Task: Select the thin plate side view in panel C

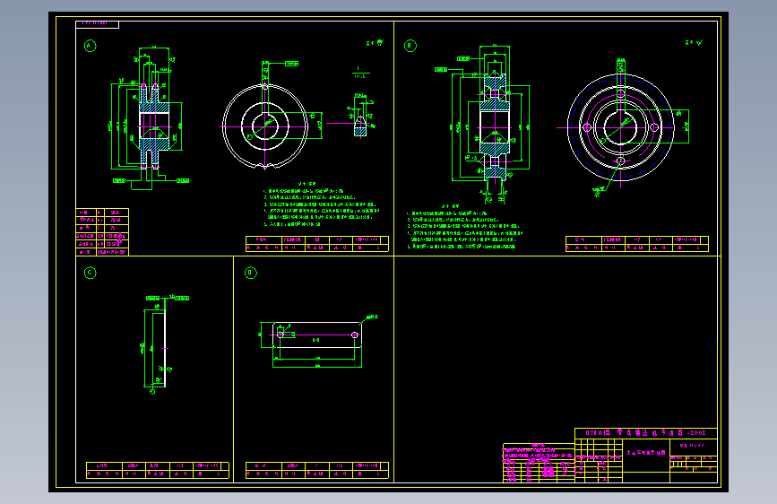Action: [x=163, y=349]
